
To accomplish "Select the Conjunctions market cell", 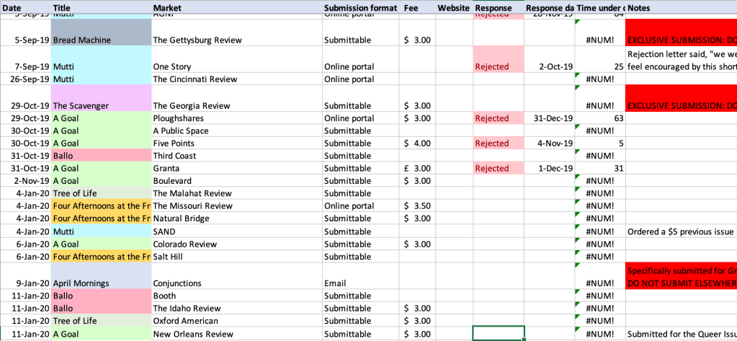I will (x=237, y=276).
